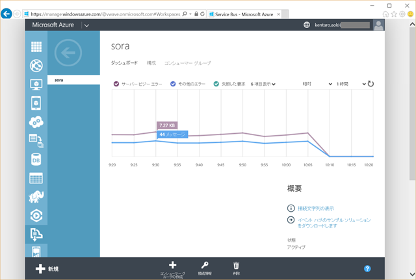Open SQL Databases DB icon in sidebar

36,160
